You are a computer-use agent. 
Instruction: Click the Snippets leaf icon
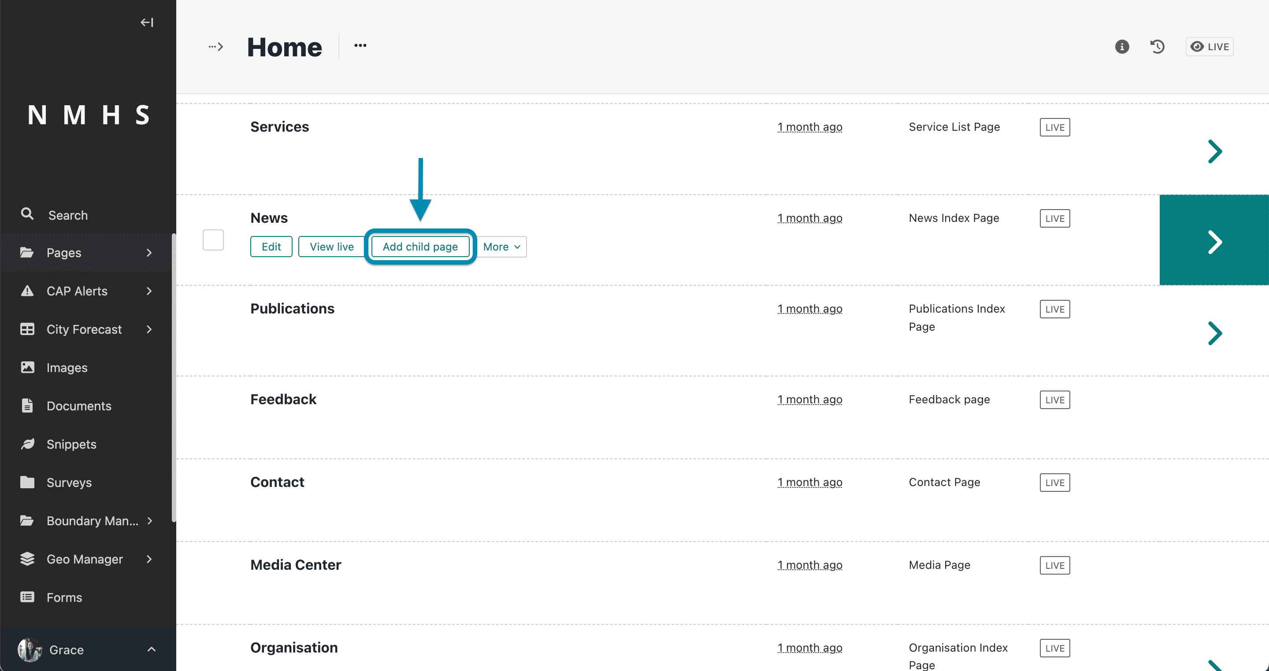27,444
